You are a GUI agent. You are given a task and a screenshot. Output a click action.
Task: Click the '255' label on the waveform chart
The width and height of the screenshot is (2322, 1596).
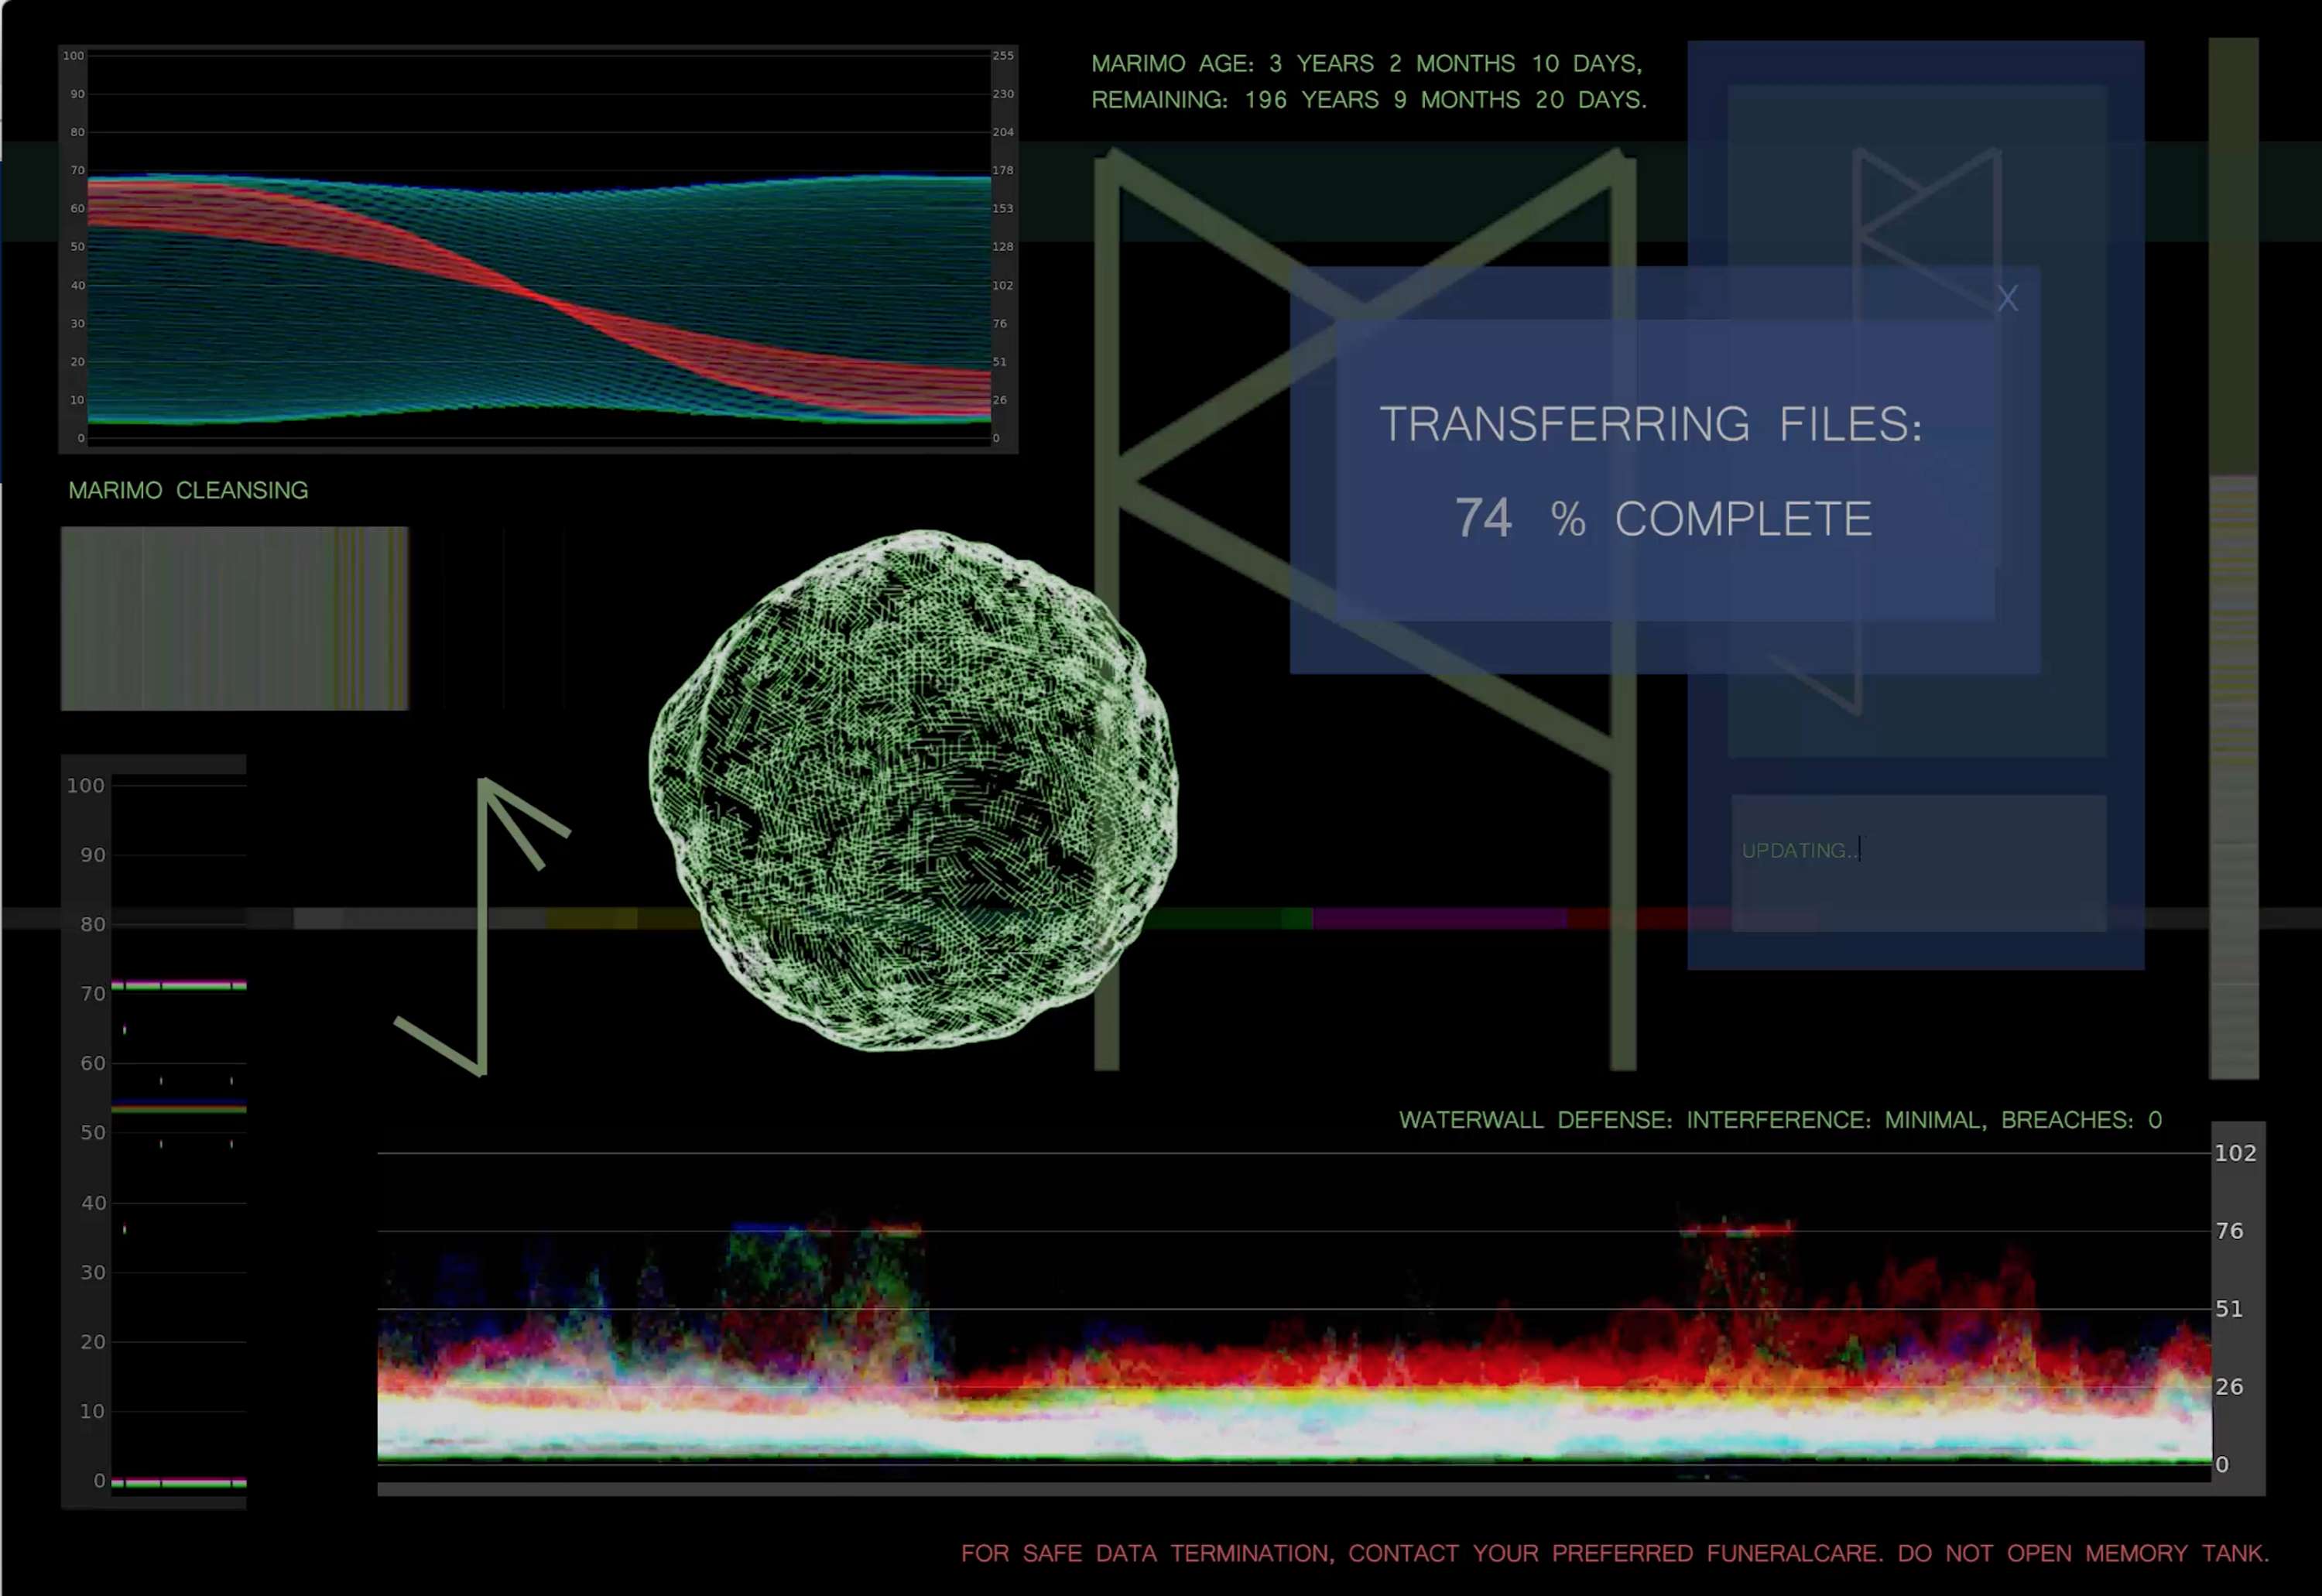[1003, 56]
